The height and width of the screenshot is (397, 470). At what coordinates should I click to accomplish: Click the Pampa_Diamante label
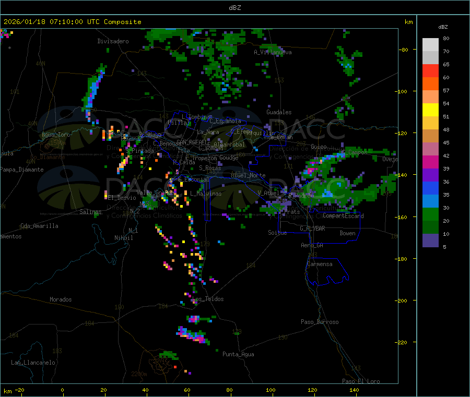tap(22, 170)
